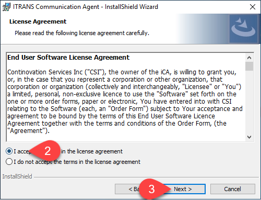This screenshot has width=261, height=200.
Task: Click the ITRANS Communication Agent title bar text
Action: point(86,7)
